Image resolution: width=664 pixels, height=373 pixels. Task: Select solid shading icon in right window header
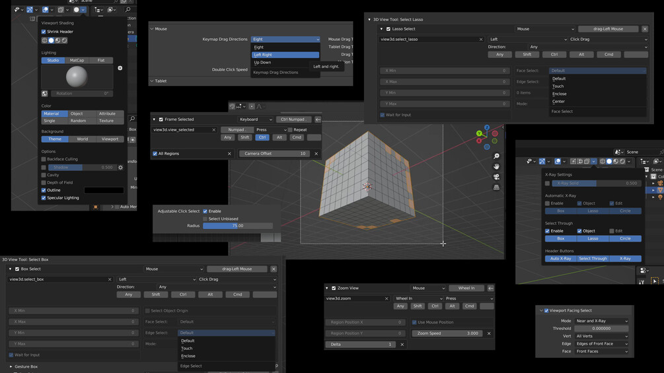tap(609, 162)
